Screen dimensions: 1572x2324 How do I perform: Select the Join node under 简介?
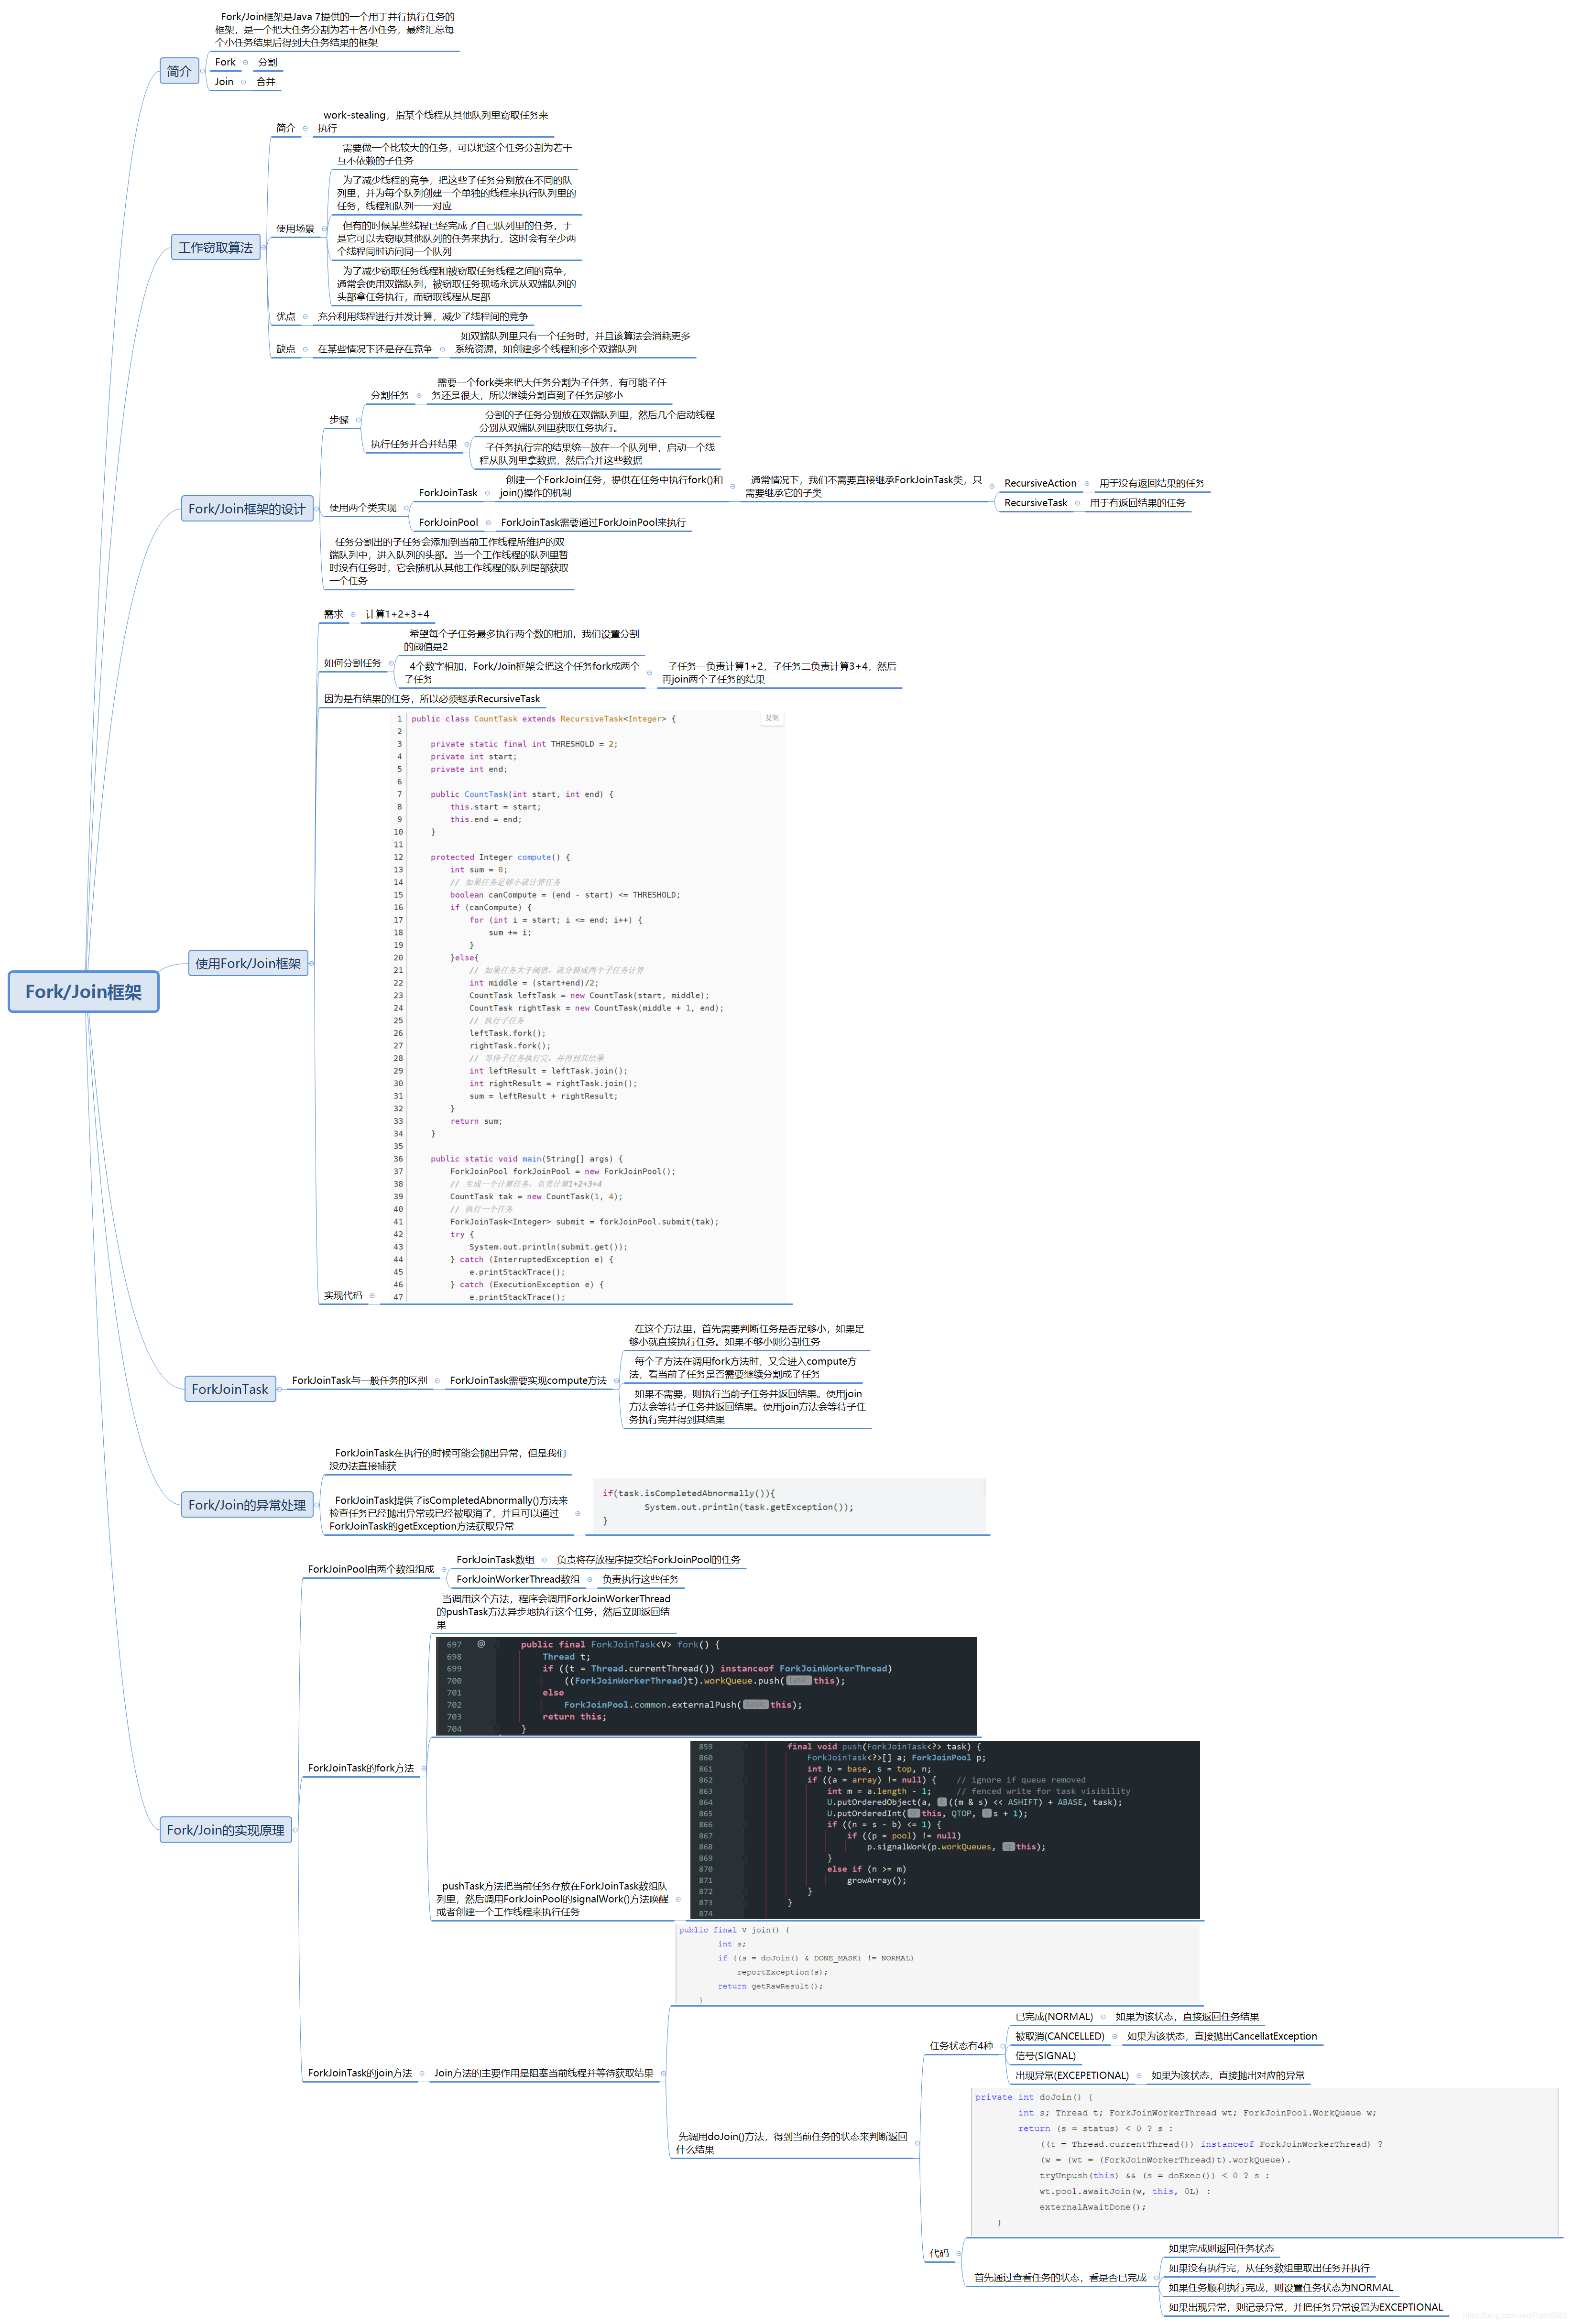224,82
